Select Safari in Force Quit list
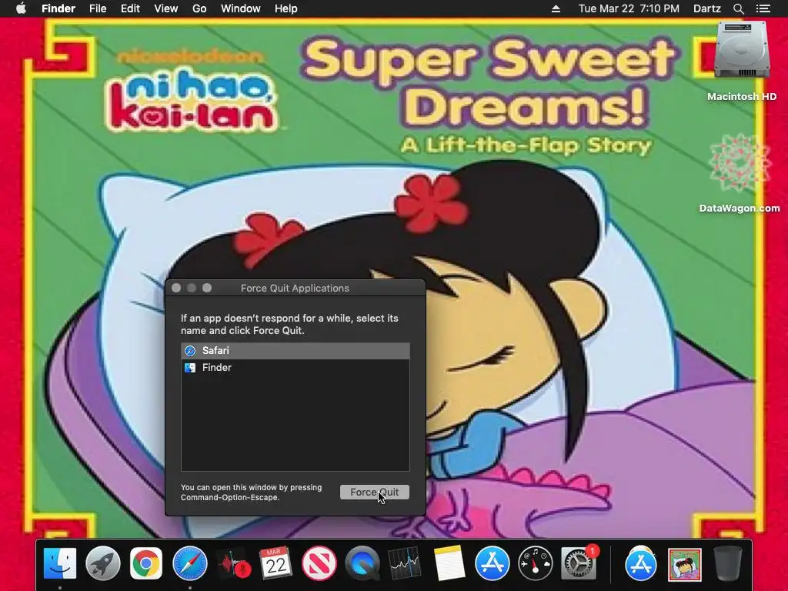The height and width of the screenshot is (591, 788). click(x=295, y=351)
